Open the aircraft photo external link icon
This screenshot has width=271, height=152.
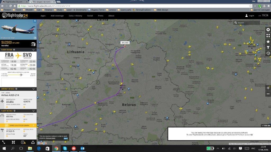click(x=35, y=38)
